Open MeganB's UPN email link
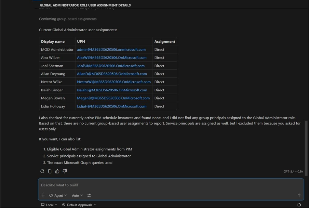Screen dimensions: 309x208 (x=113, y=98)
